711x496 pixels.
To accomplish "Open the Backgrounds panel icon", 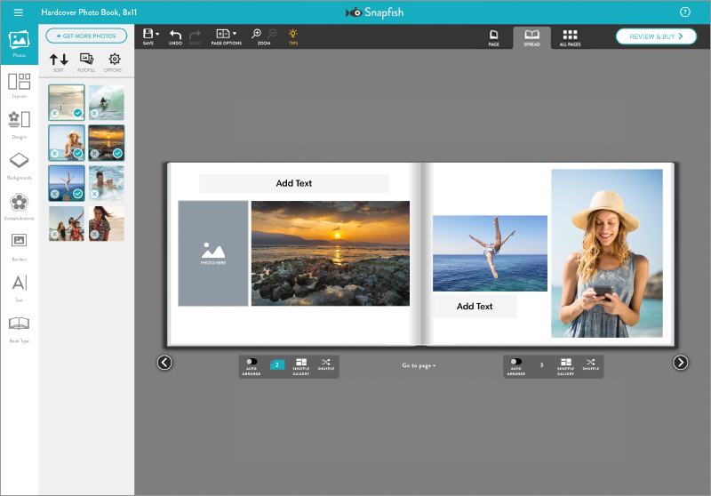I will click(19, 161).
